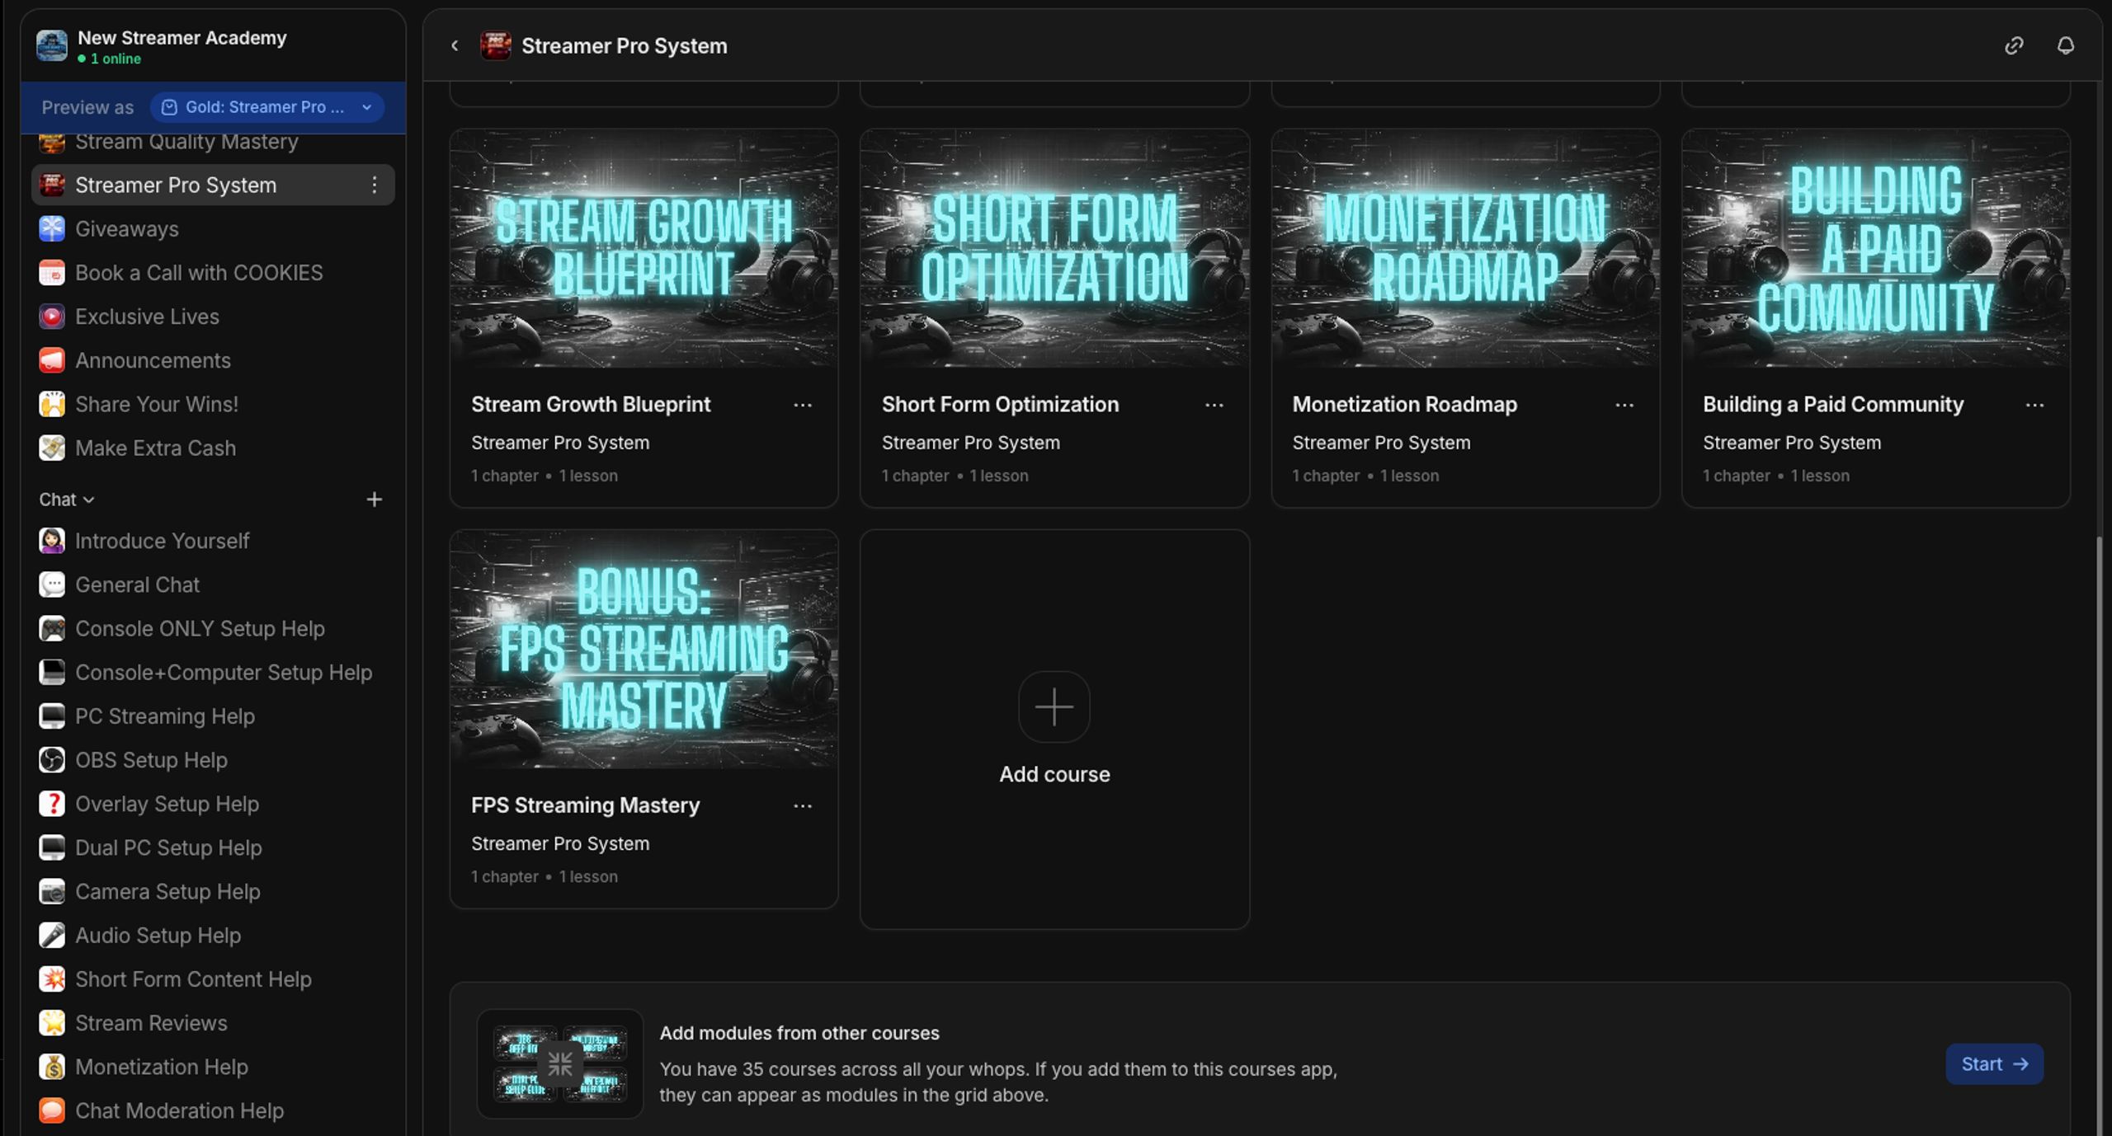Open Camera Setup Help chat

(213, 891)
